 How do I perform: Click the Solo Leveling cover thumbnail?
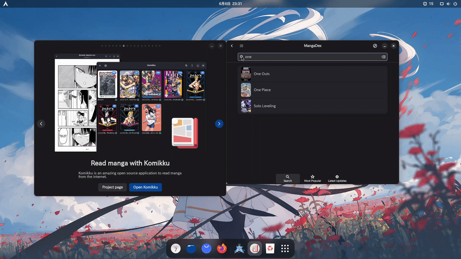pyautogui.click(x=246, y=106)
